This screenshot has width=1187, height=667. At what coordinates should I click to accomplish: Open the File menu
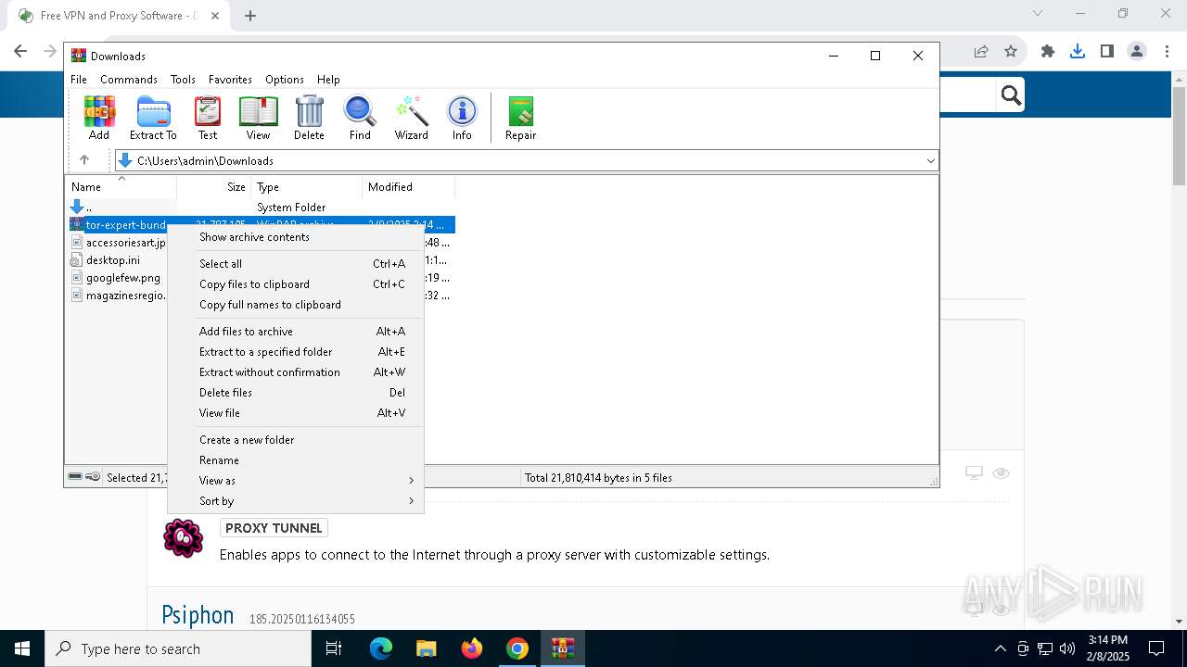(79, 80)
